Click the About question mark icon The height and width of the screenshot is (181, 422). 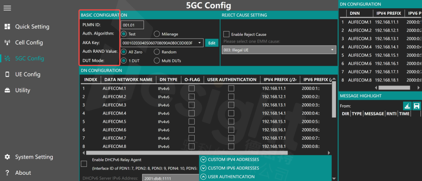pyautogui.click(x=7, y=173)
